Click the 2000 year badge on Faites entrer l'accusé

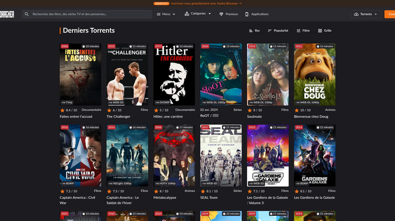pyautogui.click(x=65, y=46)
